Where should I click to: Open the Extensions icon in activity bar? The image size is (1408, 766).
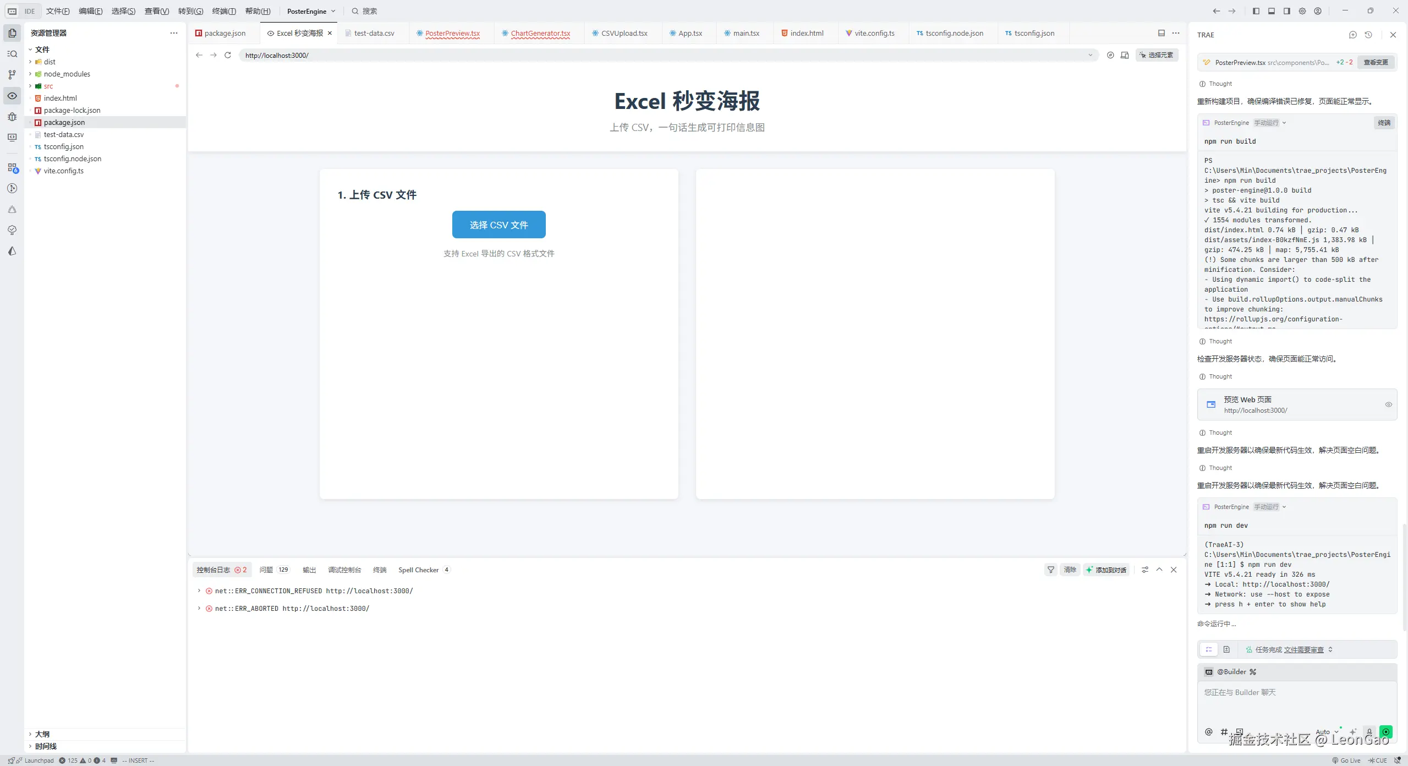(12, 168)
